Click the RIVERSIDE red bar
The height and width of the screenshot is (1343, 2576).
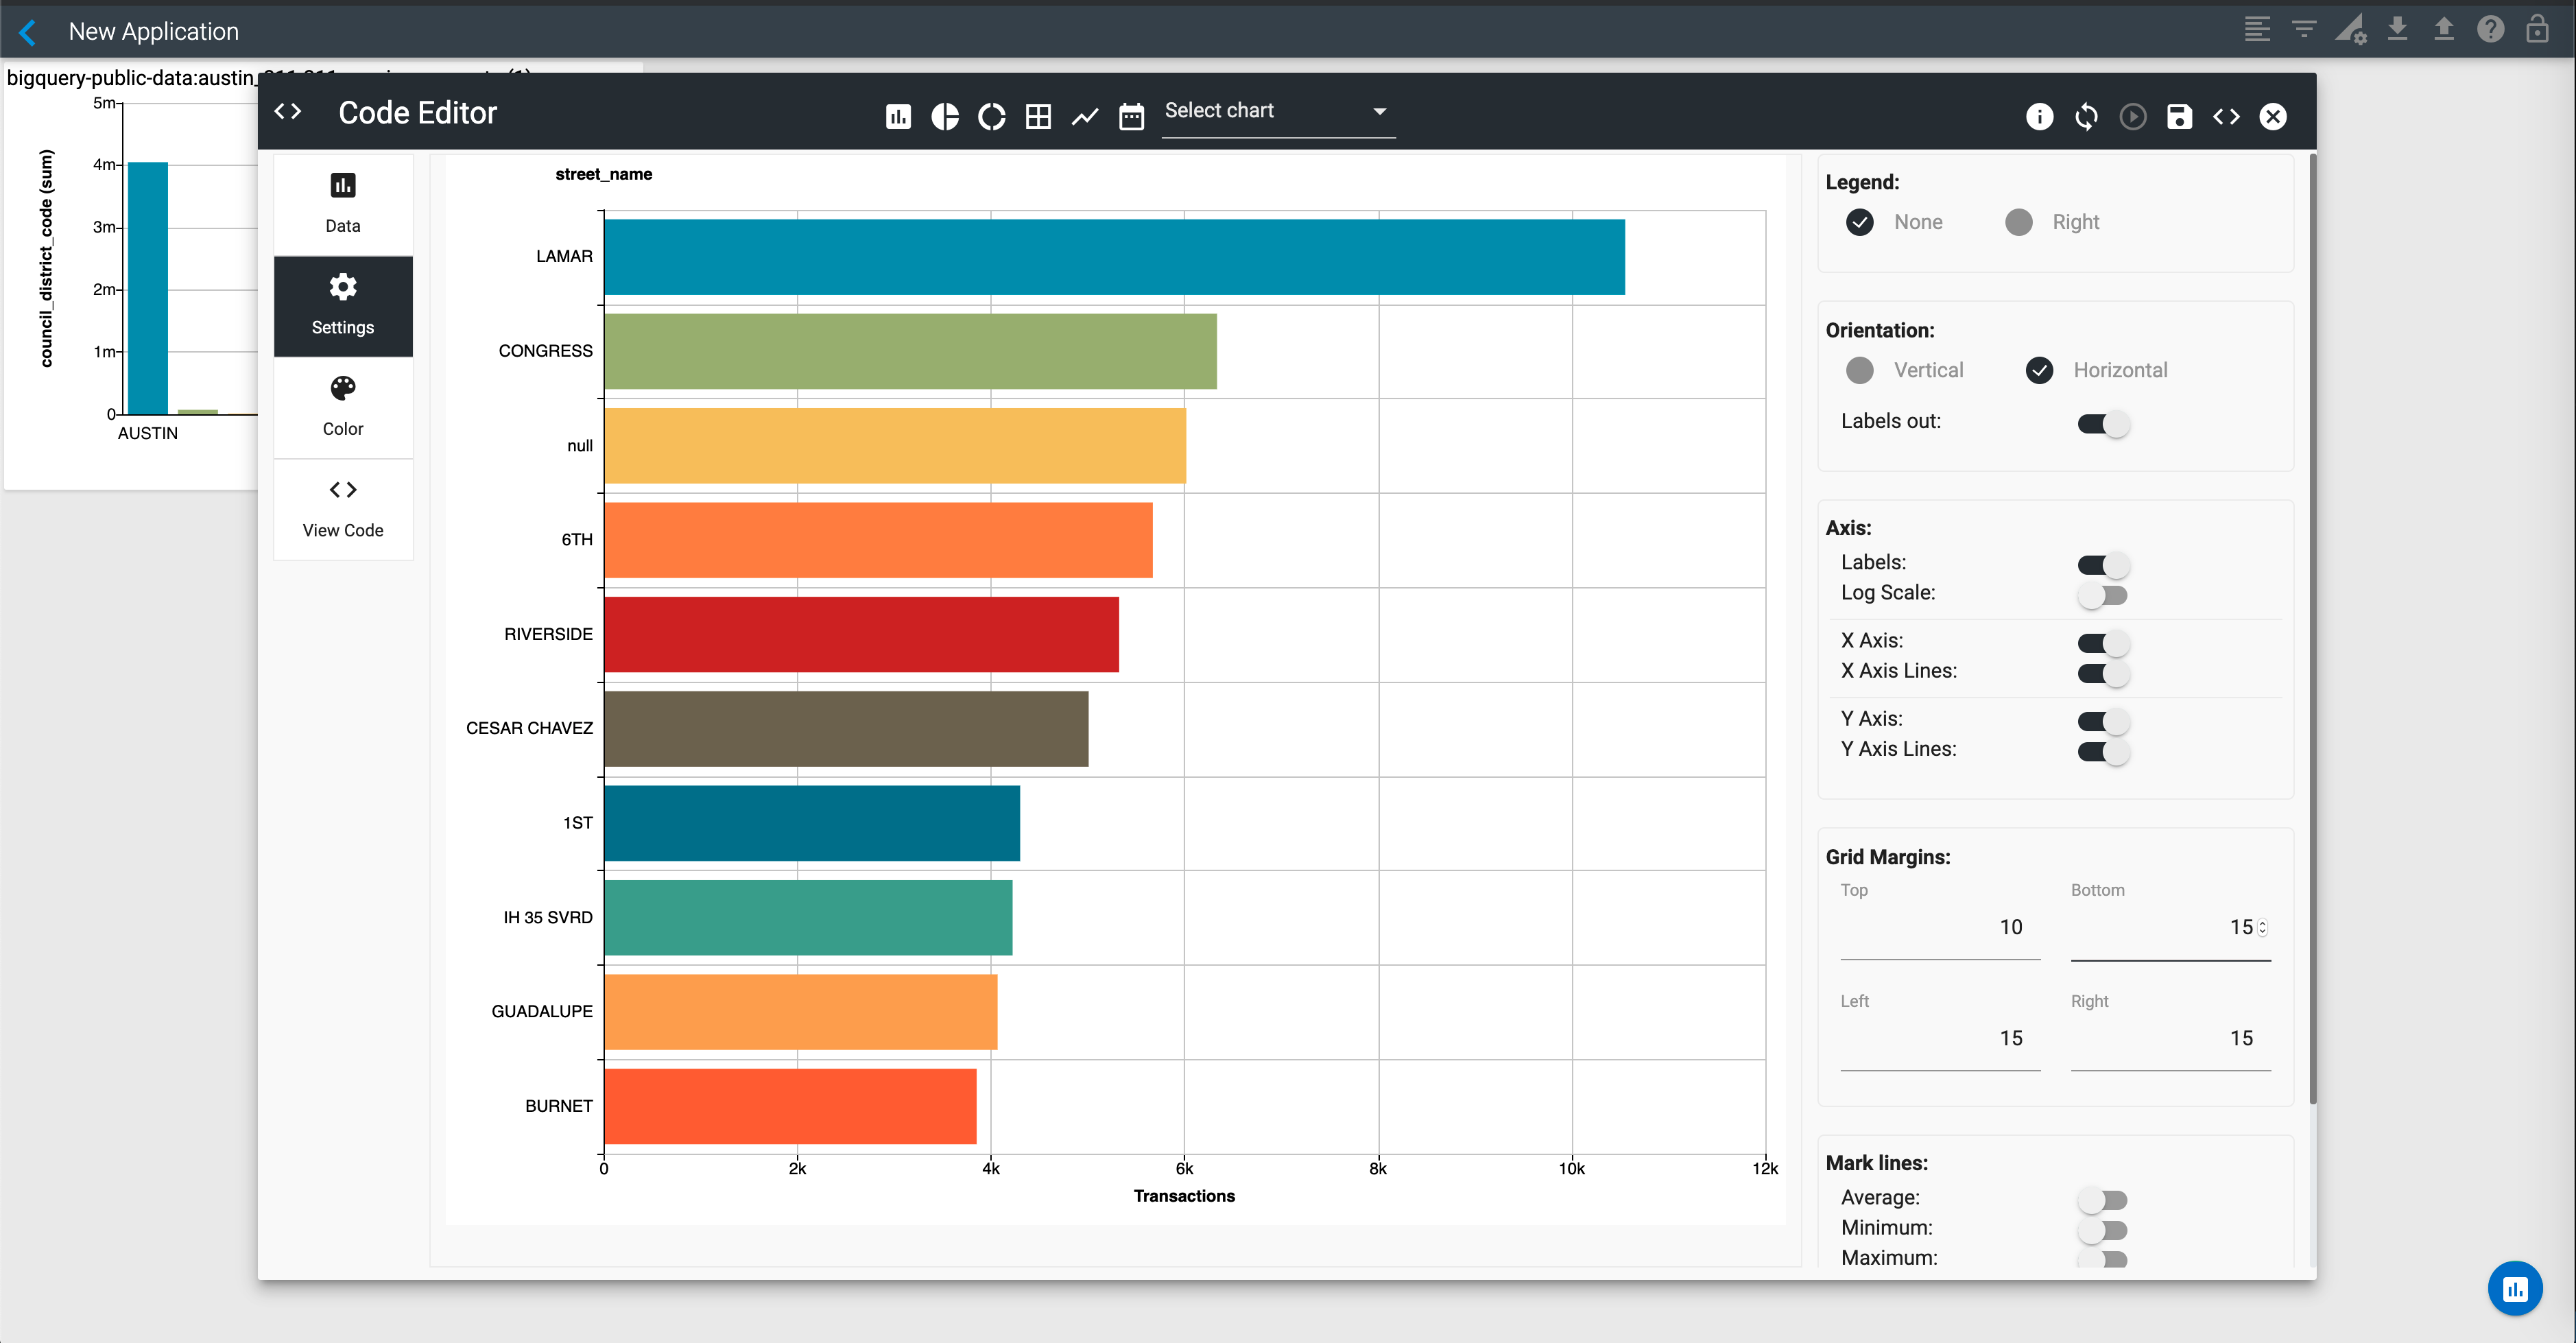(x=861, y=634)
